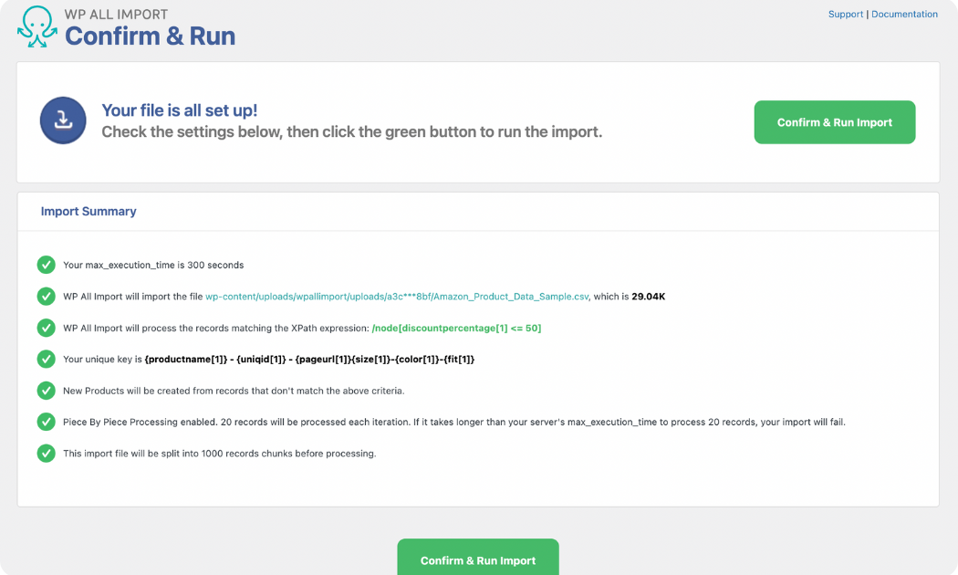Click the WP All Import octopus logo
The width and height of the screenshot is (958, 575).
coord(36,27)
